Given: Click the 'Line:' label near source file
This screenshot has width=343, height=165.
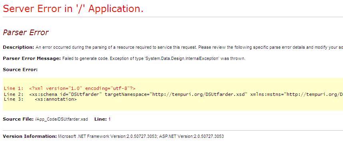Looking at the screenshot, I should [101, 119].
